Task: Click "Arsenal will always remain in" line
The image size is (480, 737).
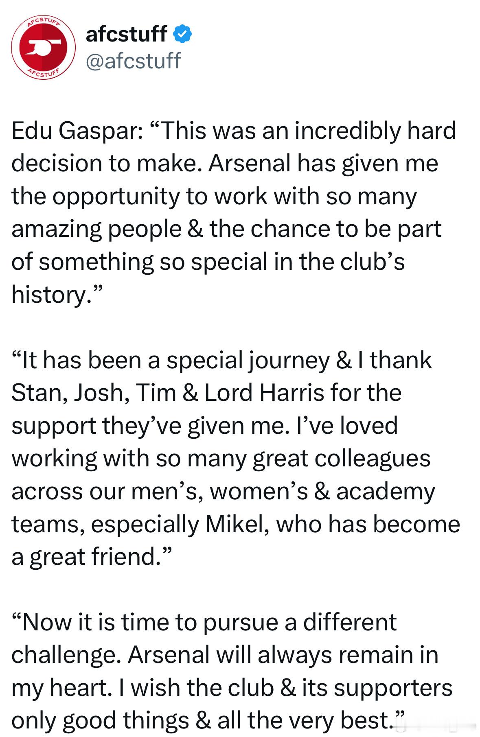Action: [x=283, y=655]
